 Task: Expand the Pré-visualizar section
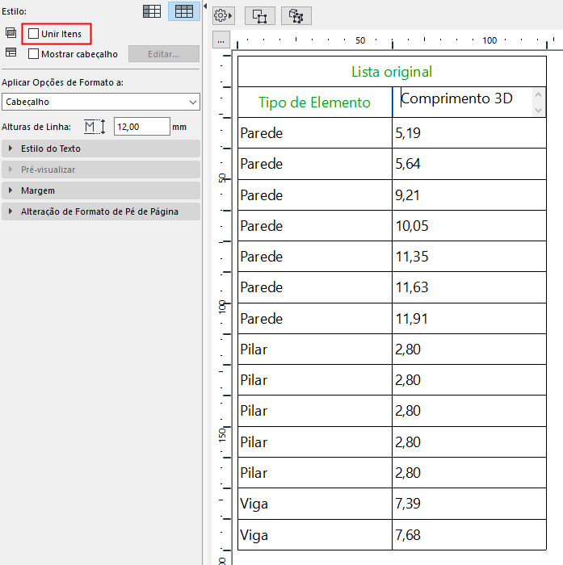click(101, 169)
